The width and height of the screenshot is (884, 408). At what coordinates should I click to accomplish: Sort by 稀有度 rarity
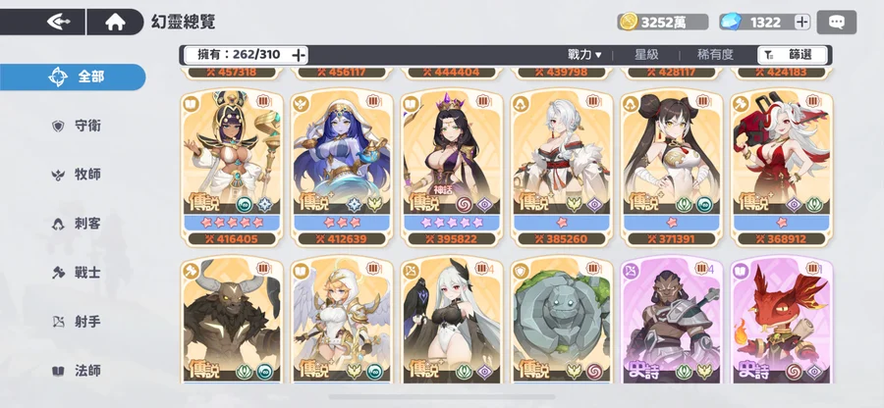coord(715,55)
